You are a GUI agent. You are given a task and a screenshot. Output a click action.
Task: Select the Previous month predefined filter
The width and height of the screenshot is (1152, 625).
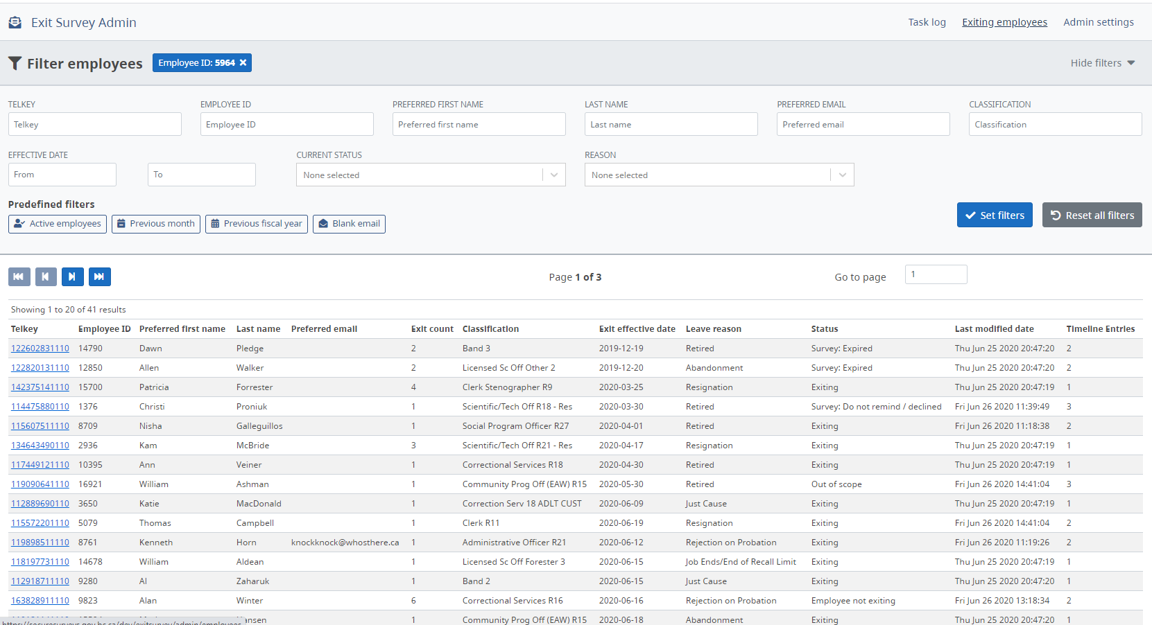point(155,224)
